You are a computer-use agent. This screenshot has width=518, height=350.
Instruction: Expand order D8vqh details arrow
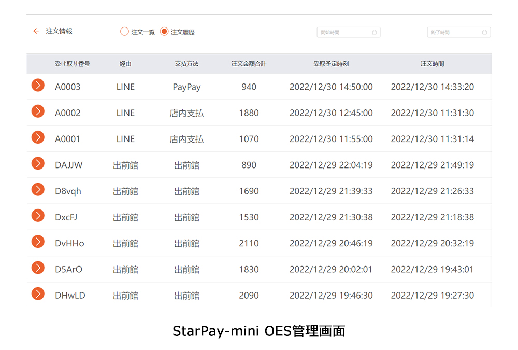pos(38,190)
